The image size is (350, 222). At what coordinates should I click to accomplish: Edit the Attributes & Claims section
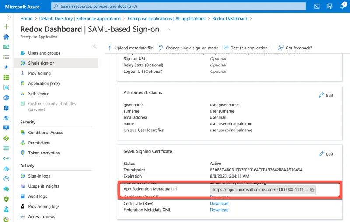pyautogui.click(x=326, y=95)
